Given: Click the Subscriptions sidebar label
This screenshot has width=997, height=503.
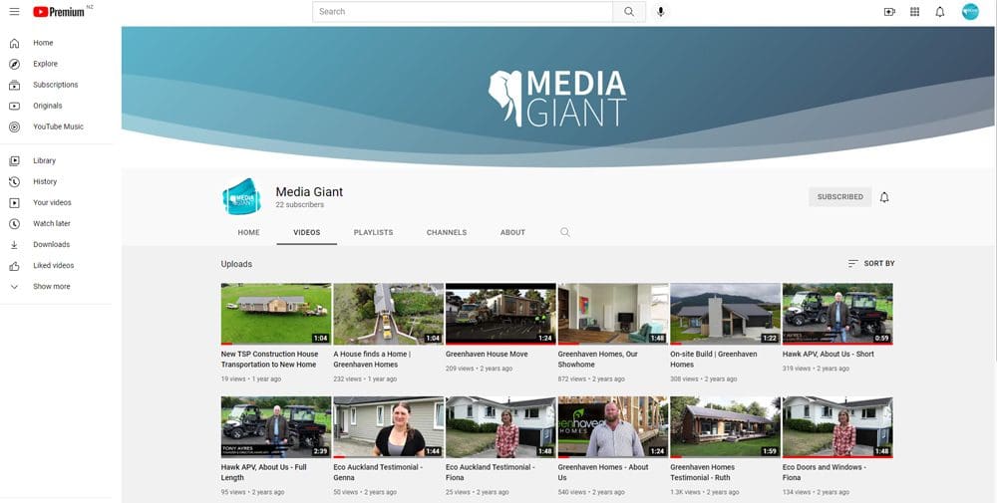Looking at the screenshot, I should click(55, 85).
